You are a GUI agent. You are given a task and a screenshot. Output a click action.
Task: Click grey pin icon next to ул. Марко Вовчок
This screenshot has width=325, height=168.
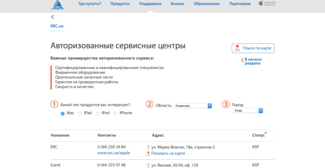pyautogui.click(x=148, y=148)
